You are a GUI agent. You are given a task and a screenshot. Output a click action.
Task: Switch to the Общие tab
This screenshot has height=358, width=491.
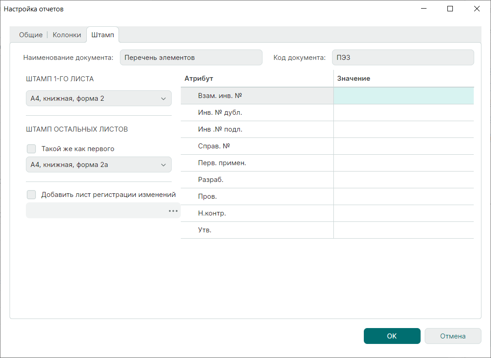pos(30,35)
